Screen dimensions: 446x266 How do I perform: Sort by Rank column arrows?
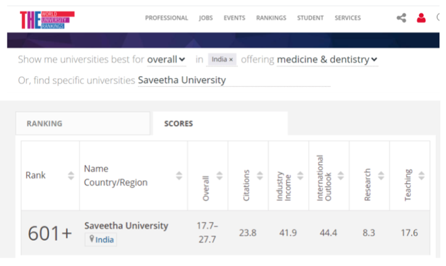(x=71, y=176)
